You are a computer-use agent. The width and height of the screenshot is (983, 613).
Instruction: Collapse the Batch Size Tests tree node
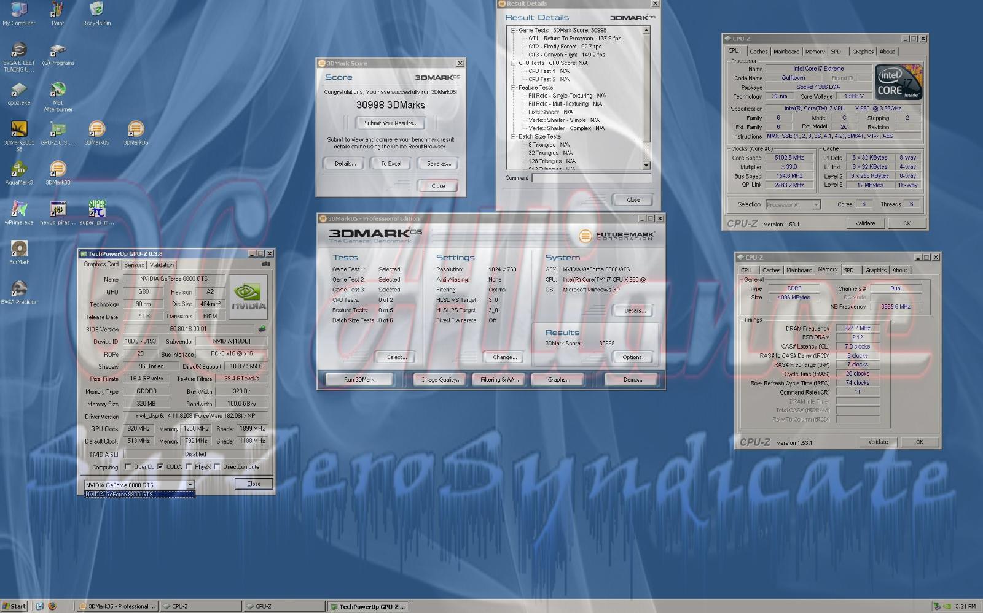[513, 136]
